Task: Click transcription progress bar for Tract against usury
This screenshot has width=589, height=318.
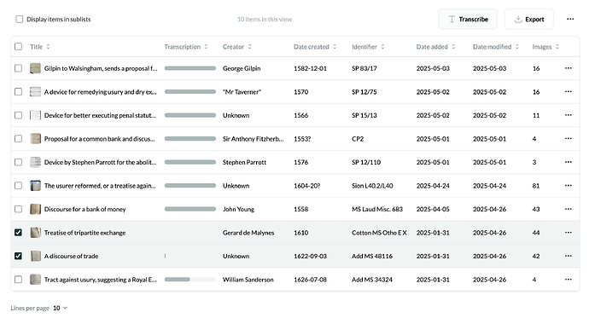Action: [190, 280]
